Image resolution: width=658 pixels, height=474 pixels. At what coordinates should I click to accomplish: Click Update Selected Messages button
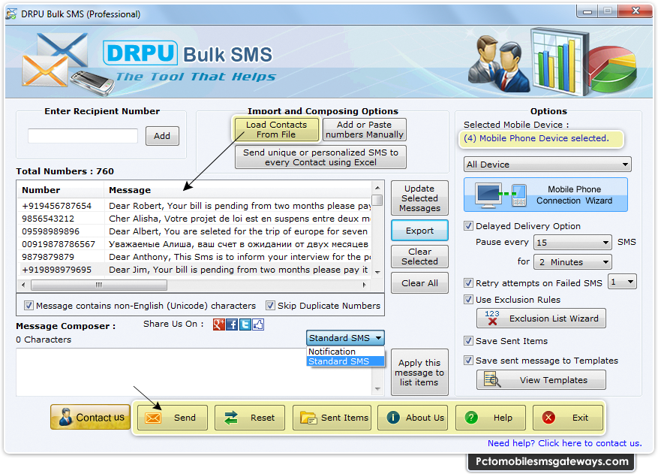(x=419, y=198)
